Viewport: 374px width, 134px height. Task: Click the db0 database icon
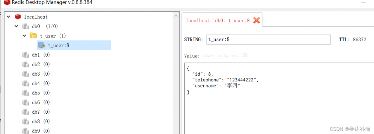coord(26,26)
